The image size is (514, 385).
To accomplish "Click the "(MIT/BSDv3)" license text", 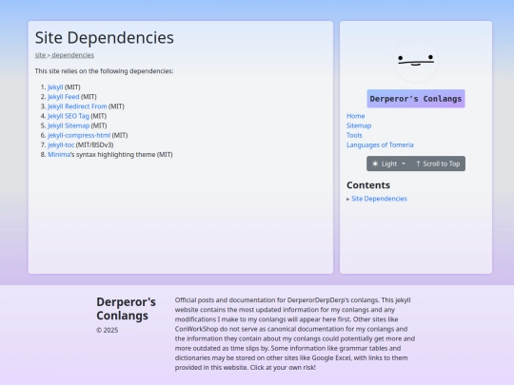I will 95,144.
